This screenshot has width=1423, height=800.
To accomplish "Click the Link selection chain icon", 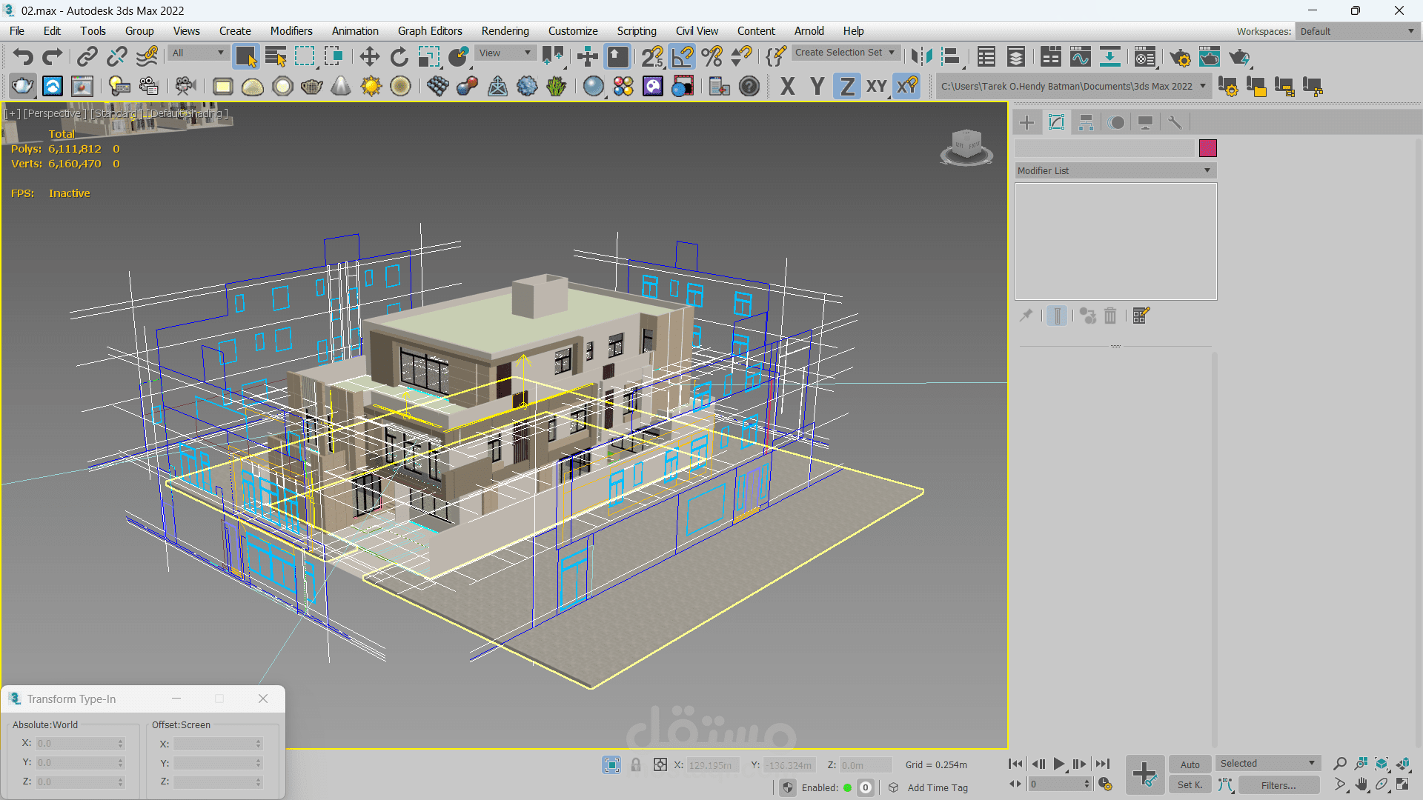I will (87, 57).
